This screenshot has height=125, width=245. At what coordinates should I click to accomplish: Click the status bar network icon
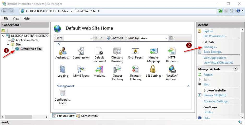pyautogui.click(x=241, y=122)
